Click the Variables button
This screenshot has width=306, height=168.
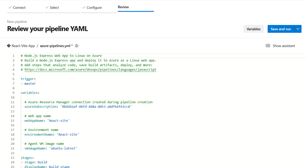coord(254,29)
